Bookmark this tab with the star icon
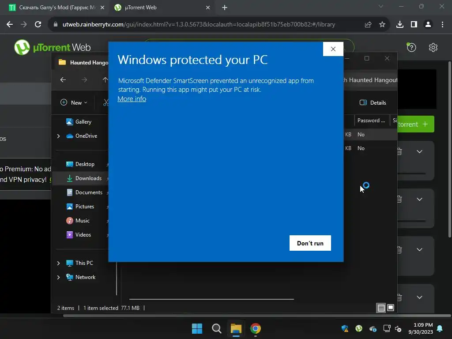The width and height of the screenshot is (452, 339). coord(382,25)
